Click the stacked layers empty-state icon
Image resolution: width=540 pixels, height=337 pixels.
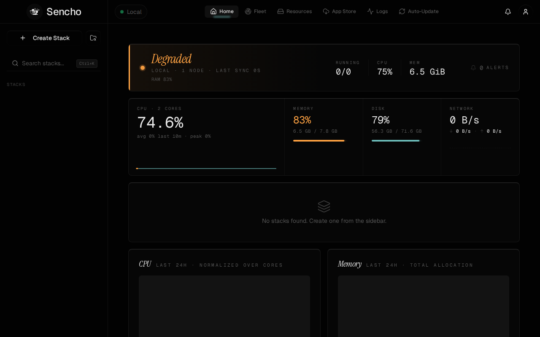coord(324,206)
